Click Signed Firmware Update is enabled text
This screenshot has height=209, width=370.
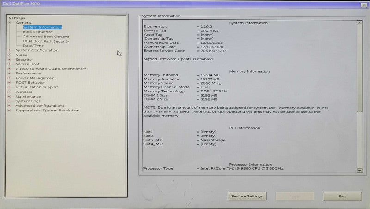[x=178, y=59]
